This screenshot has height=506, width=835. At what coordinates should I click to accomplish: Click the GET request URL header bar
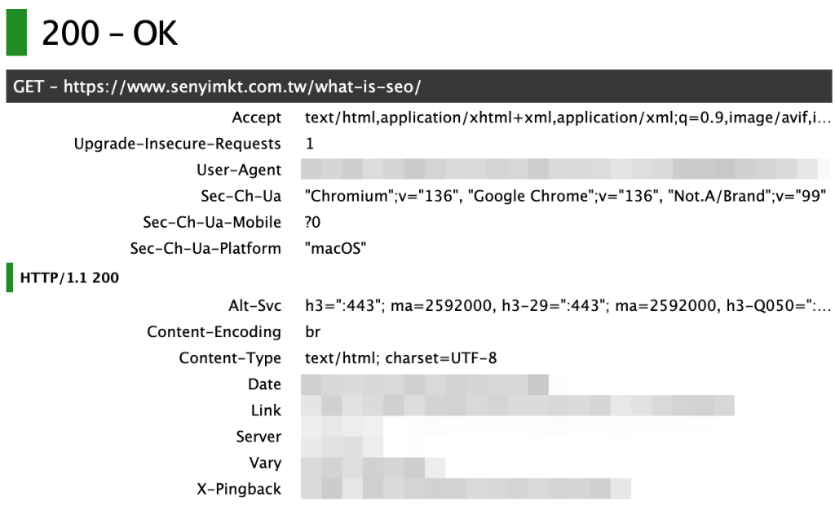(418, 87)
